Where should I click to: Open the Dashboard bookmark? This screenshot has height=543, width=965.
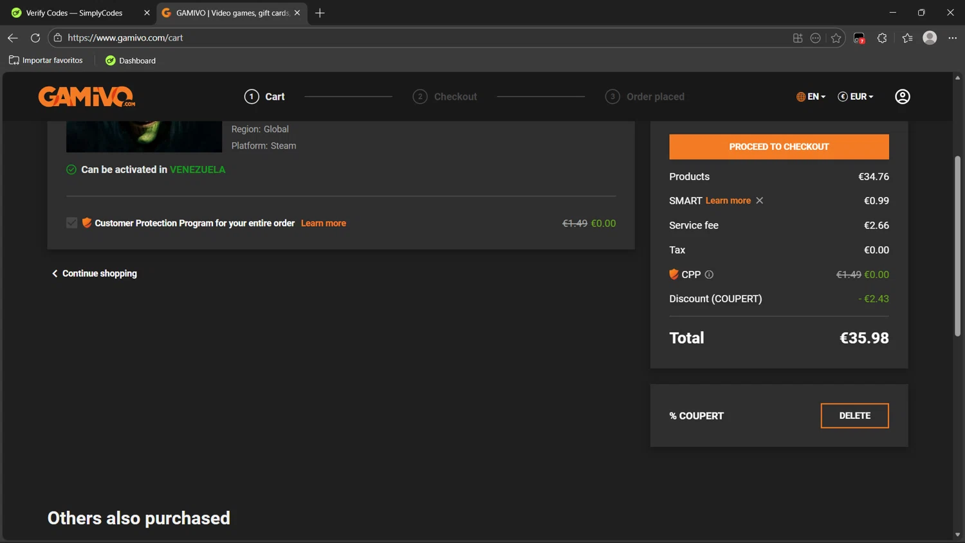pos(131,60)
